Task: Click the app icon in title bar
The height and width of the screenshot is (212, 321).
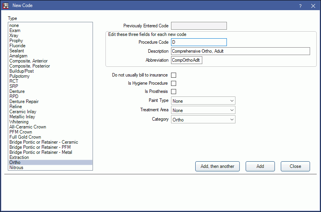Action: (x=5, y=6)
